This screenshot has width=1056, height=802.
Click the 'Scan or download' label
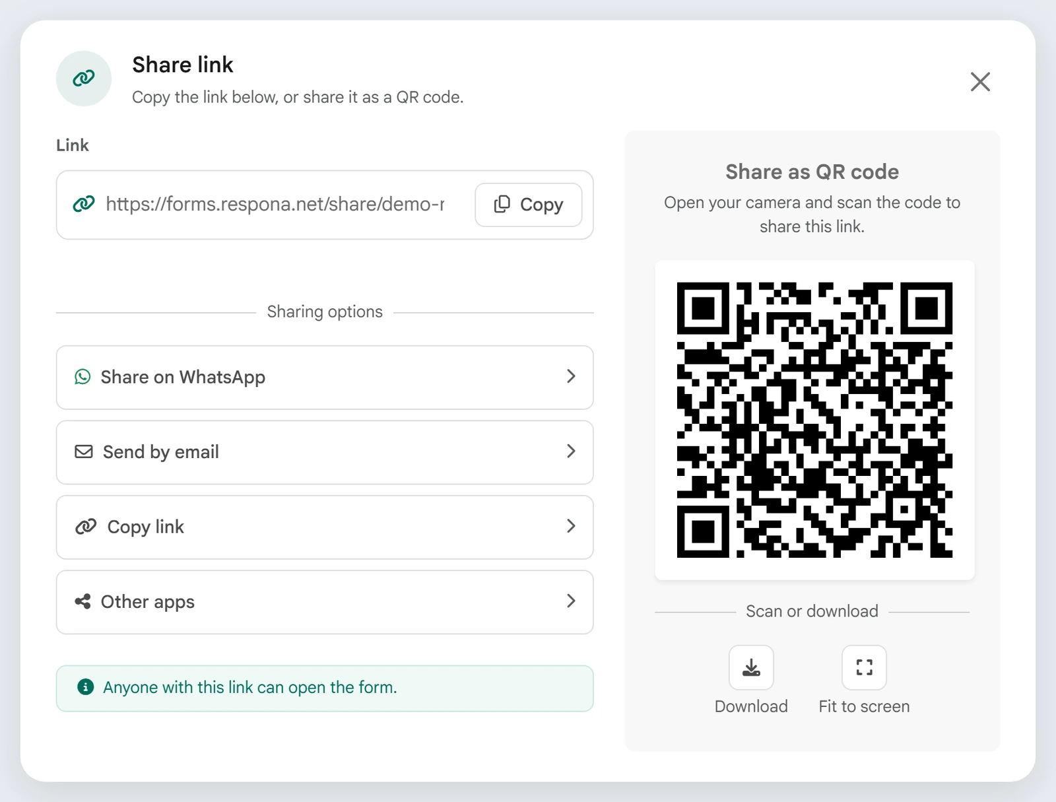tap(812, 611)
